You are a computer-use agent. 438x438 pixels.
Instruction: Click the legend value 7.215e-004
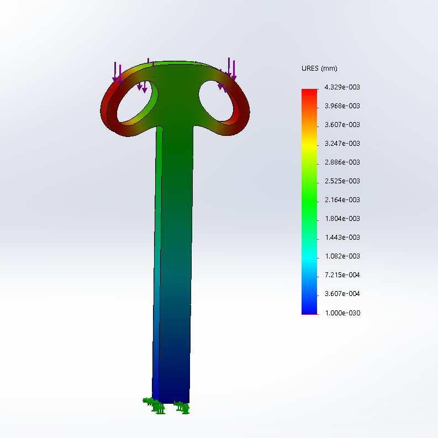(342, 275)
